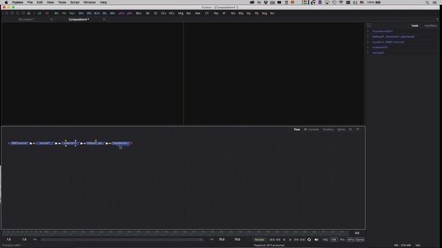Switch to the Console tab
This screenshot has height=248, width=442.
click(x=314, y=130)
